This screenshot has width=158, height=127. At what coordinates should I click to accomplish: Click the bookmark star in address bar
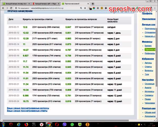(x=85, y=8)
